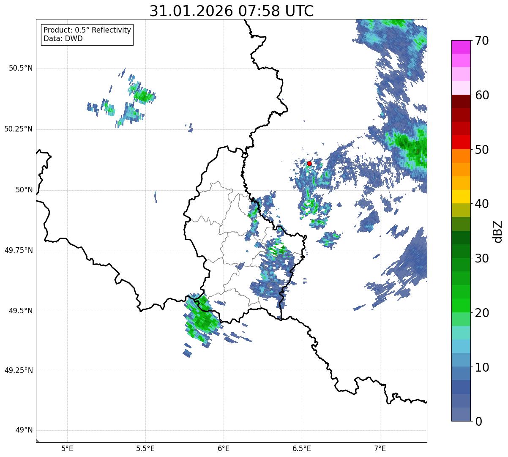508x457 pixels.
Task: Click the colorbar tick label "70"
Action: (481, 41)
